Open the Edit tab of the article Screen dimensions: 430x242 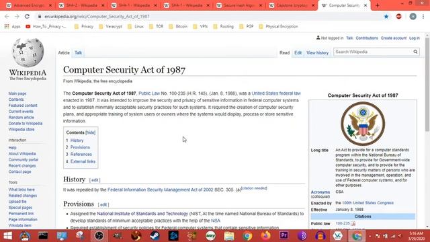pos(298,52)
